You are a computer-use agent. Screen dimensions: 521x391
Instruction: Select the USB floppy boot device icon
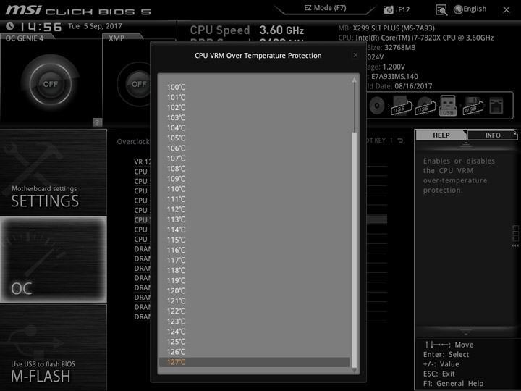click(473, 106)
